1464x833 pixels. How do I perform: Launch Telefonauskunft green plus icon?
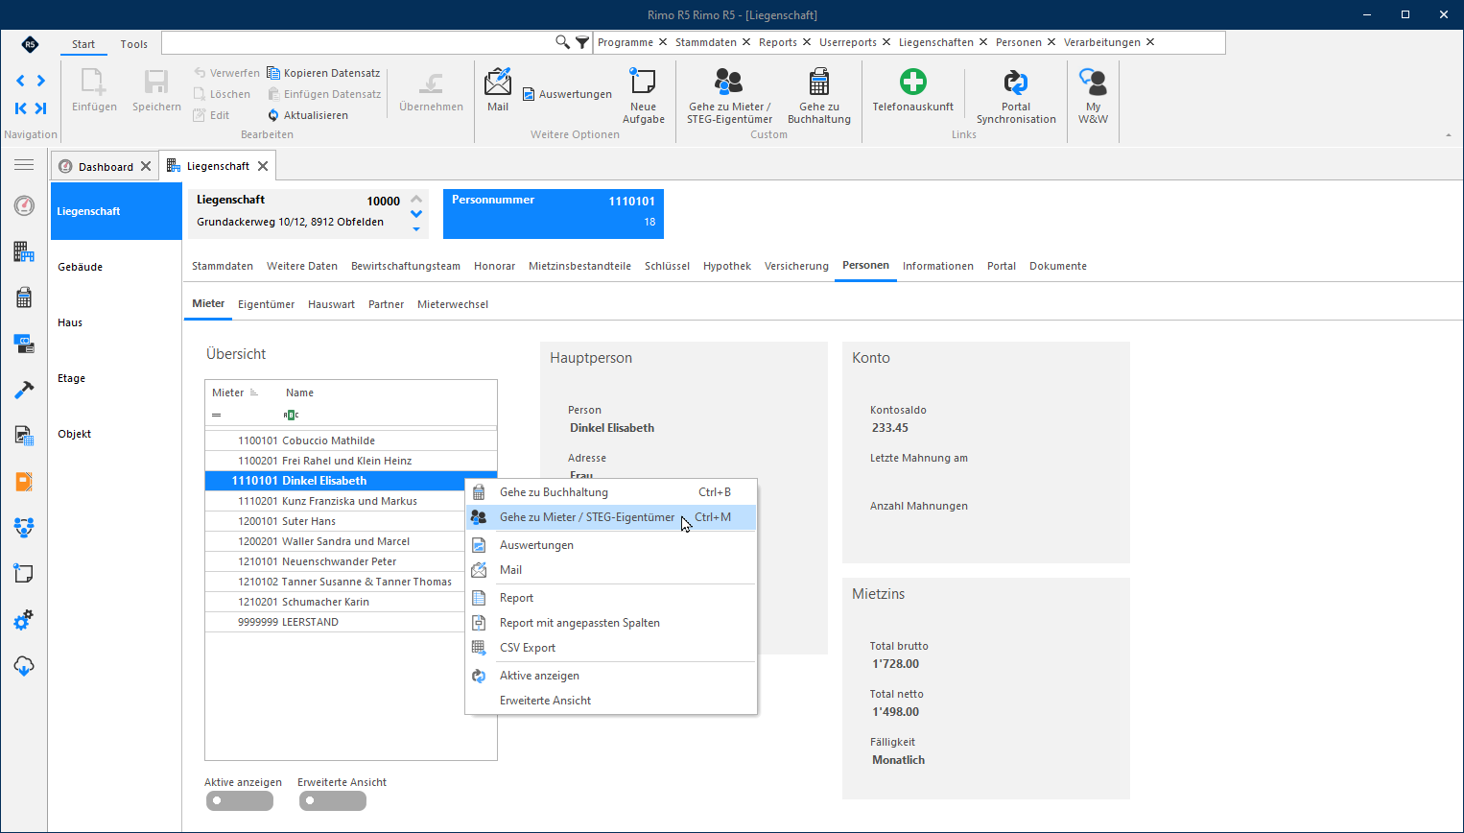pyautogui.click(x=912, y=82)
